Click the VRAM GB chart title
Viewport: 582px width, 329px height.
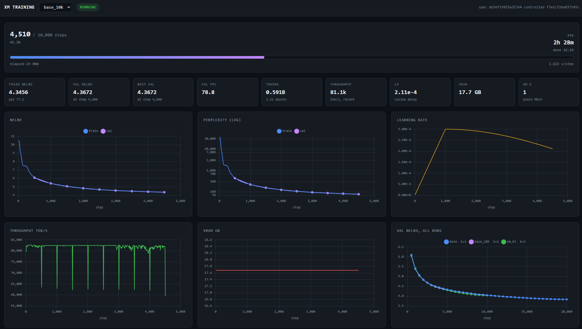(x=211, y=231)
